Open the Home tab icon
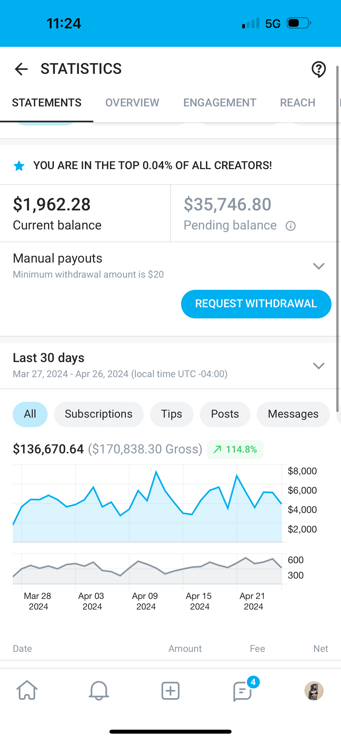341x740 pixels. point(27,690)
